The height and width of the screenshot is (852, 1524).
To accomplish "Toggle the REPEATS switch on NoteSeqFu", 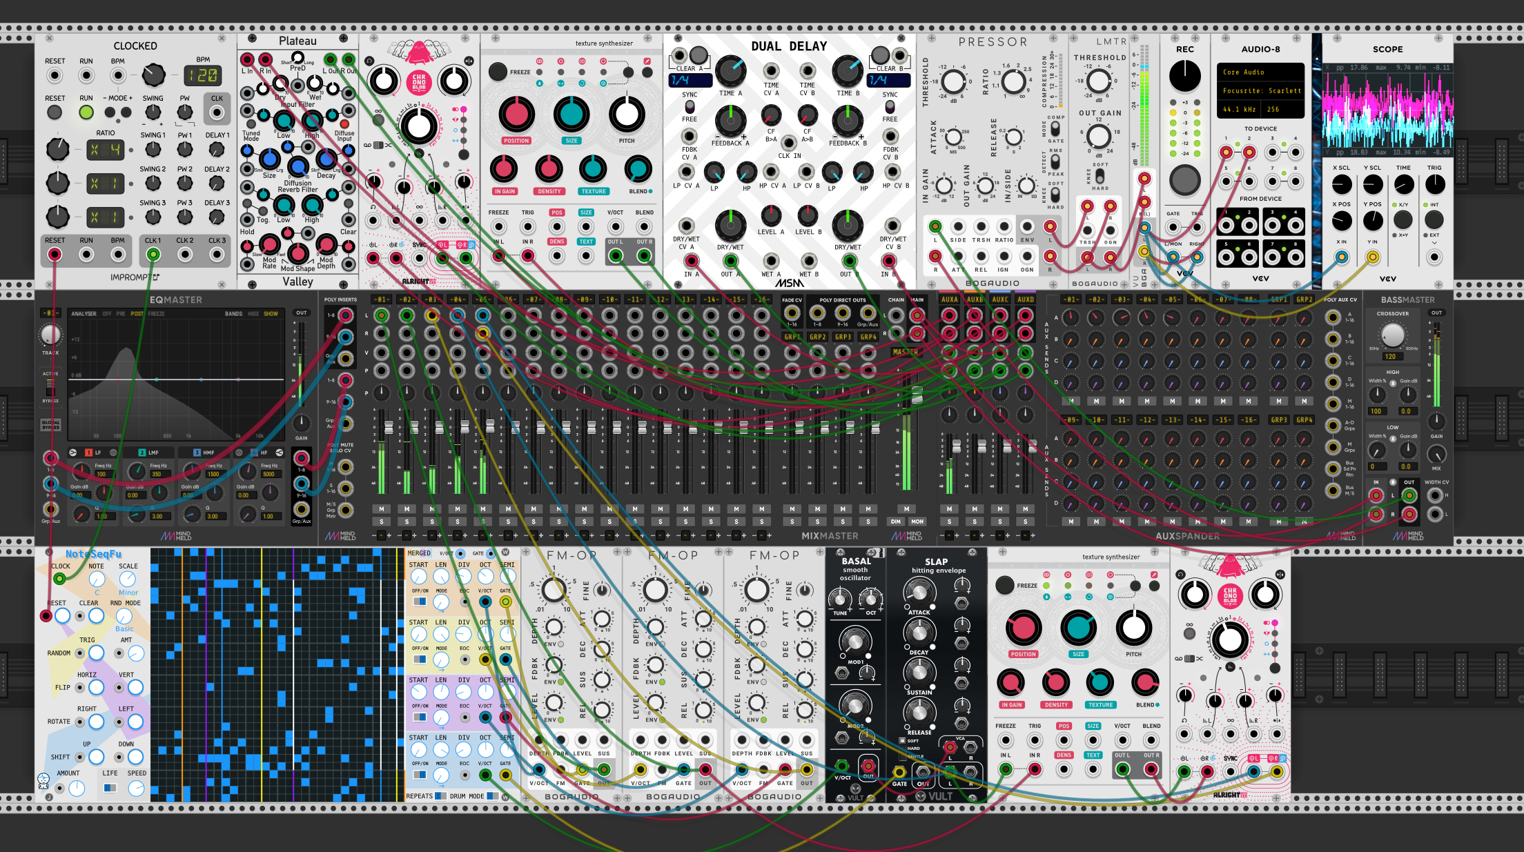I will (x=440, y=796).
